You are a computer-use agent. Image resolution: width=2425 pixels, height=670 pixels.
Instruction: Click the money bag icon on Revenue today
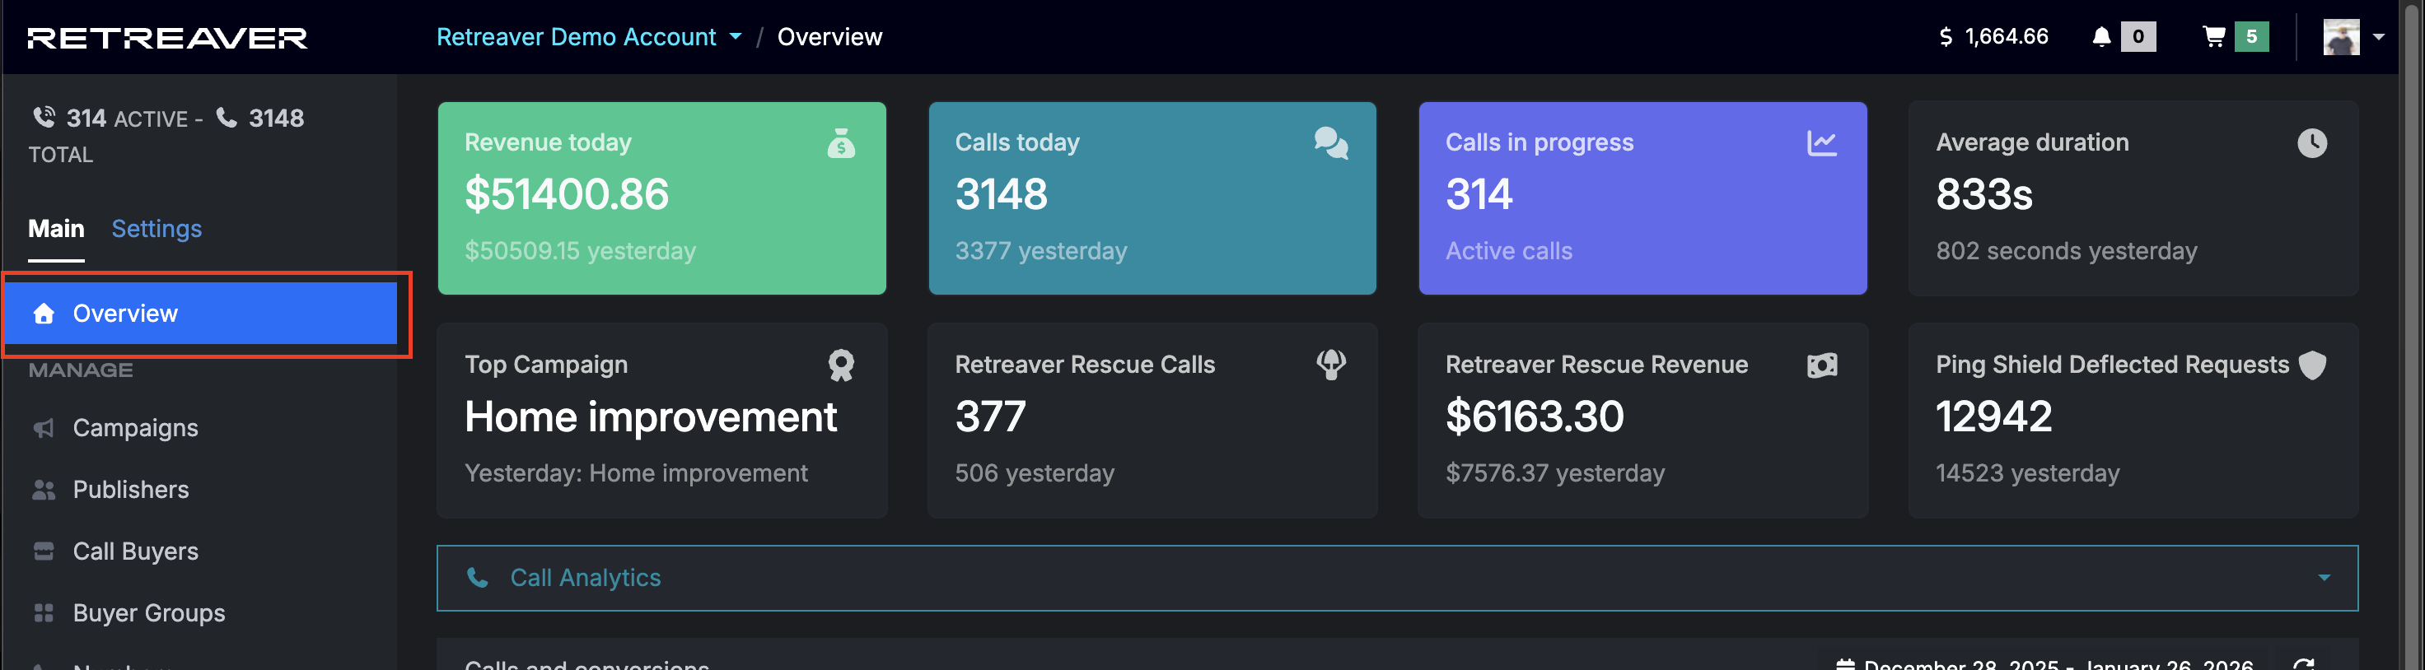point(841,143)
